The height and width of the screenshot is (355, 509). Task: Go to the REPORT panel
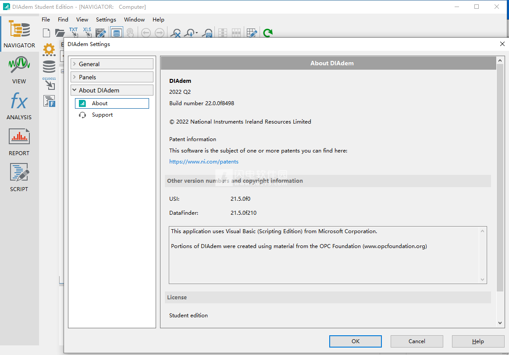(x=19, y=142)
